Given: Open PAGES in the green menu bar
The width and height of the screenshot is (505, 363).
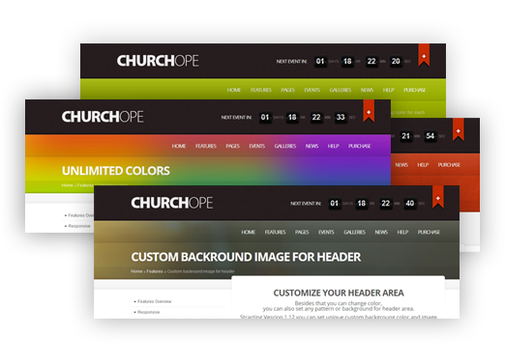Looking at the screenshot, I should [x=288, y=90].
